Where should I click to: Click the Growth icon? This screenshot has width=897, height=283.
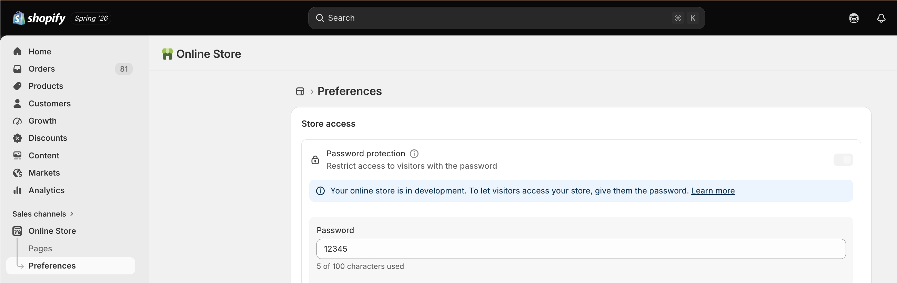(x=18, y=121)
